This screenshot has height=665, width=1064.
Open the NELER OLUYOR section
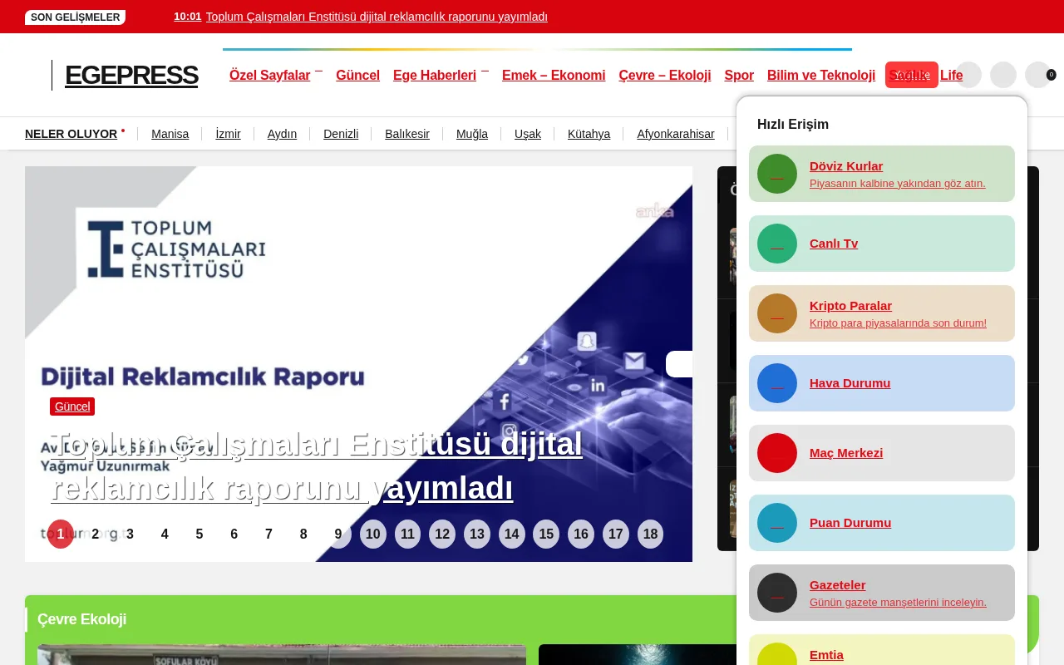coord(71,134)
